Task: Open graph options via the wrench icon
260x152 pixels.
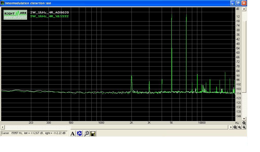Action: 86,134
